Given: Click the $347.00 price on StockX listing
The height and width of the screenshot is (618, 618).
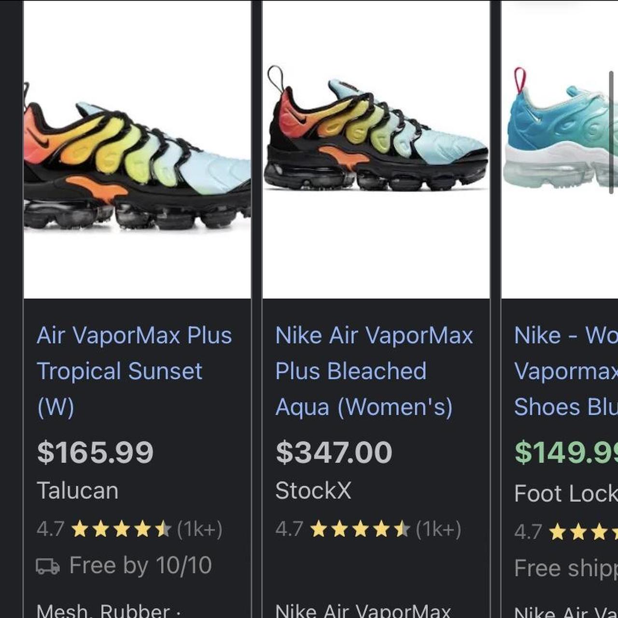Looking at the screenshot, I should pos(334,452).
